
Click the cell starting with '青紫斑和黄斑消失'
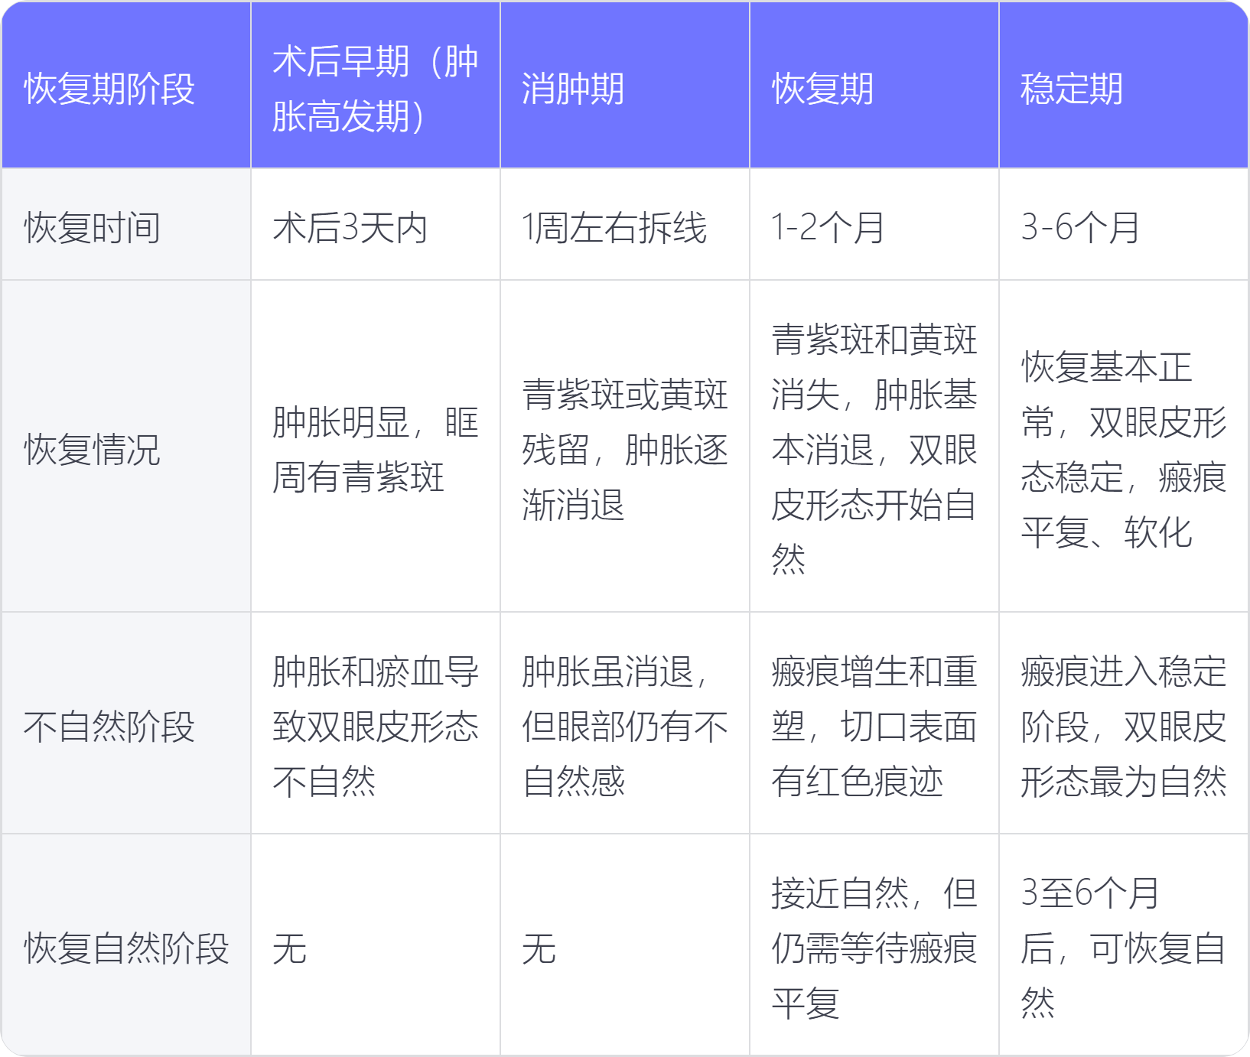874,449
